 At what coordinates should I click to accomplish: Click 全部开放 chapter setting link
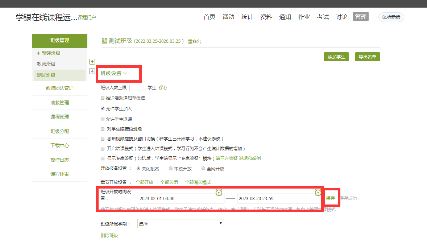(144, 182)
